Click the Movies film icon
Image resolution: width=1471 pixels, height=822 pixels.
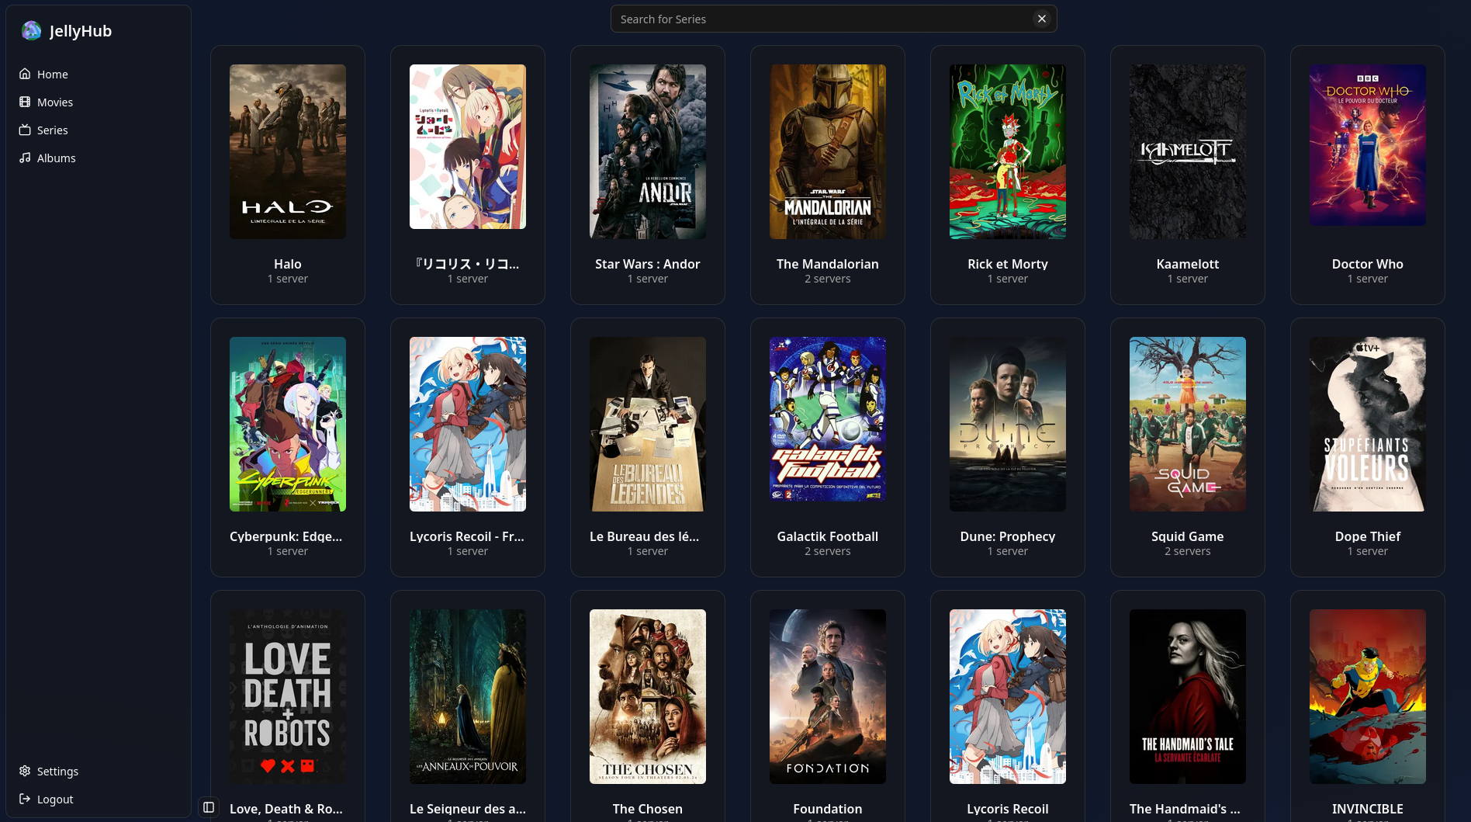pyautogui.click(x=25, y=102)
